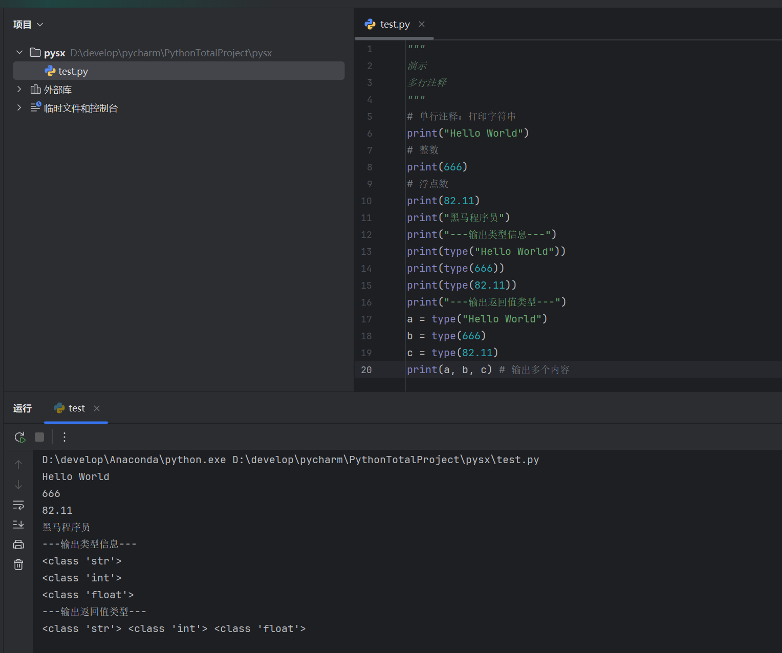Click the Print console output icon

tap(18, 545)
